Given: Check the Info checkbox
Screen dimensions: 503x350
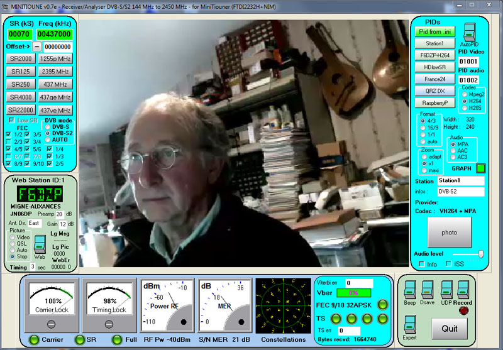Looking at the screenshot, I should click(422, 264).
